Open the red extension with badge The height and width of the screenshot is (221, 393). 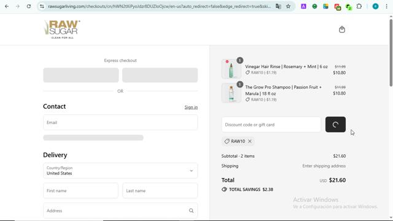(337, 7)
